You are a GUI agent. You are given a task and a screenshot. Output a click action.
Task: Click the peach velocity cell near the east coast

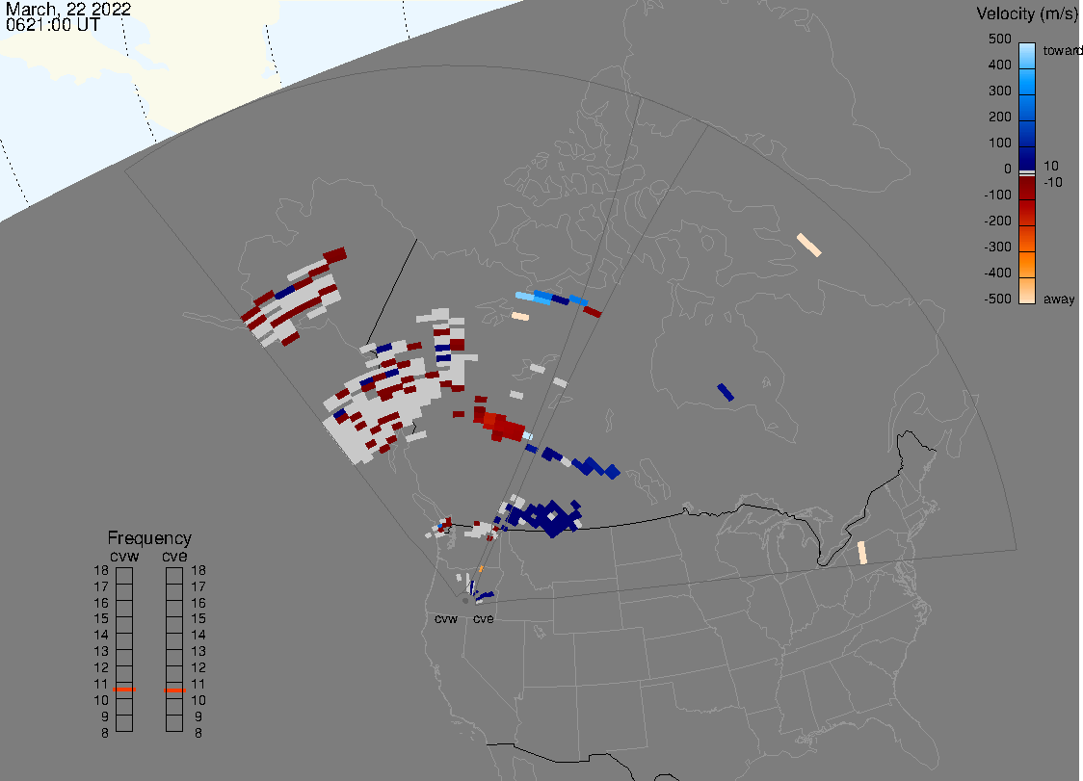(862, 552)
